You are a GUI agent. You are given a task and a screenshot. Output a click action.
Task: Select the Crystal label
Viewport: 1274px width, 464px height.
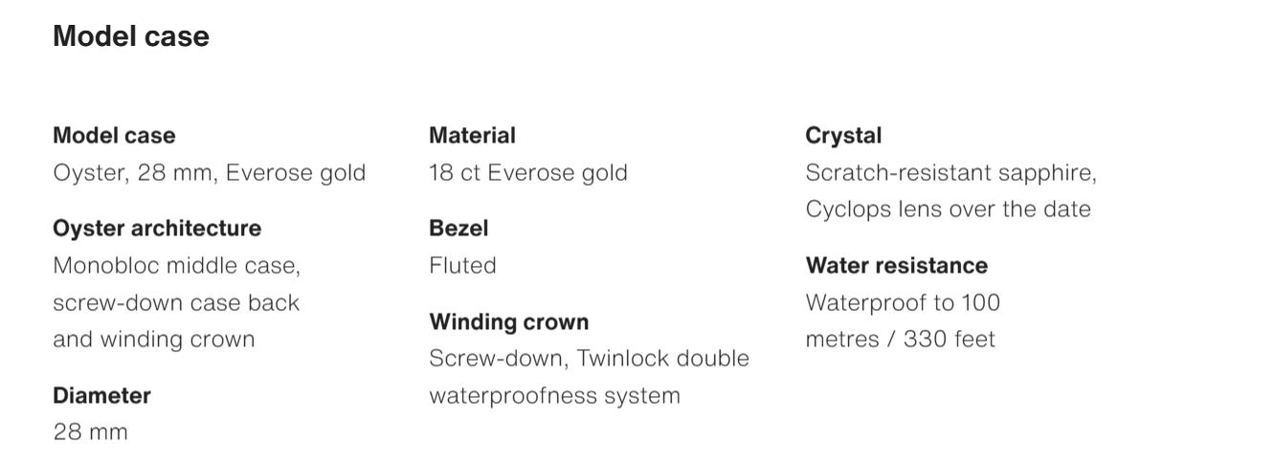coord(843,136)
